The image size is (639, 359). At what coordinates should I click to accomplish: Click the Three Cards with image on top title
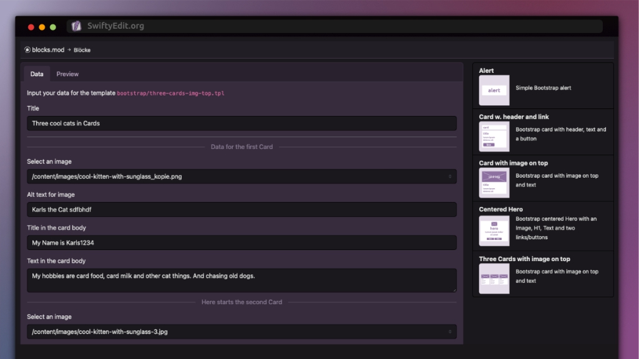point(524,259)
